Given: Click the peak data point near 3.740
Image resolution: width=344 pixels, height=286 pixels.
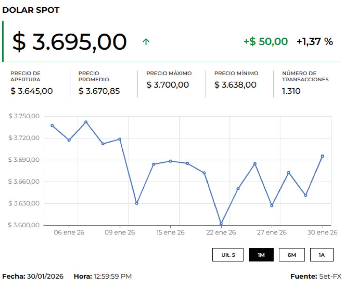Looking at the screenshot, I should point(86,122).
